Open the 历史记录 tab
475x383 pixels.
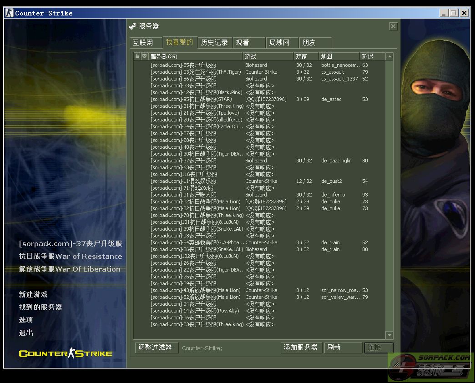[215, 43]
